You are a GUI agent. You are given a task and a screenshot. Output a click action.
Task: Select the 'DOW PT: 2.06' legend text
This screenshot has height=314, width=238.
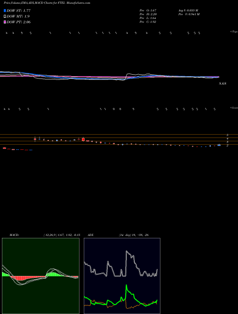point(19,22)
